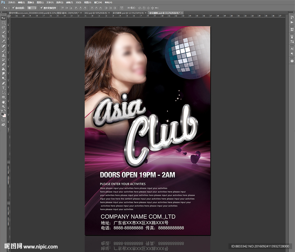Swap foreground and background colors
This screenshot has width=295, height=252.
point(5,110)
